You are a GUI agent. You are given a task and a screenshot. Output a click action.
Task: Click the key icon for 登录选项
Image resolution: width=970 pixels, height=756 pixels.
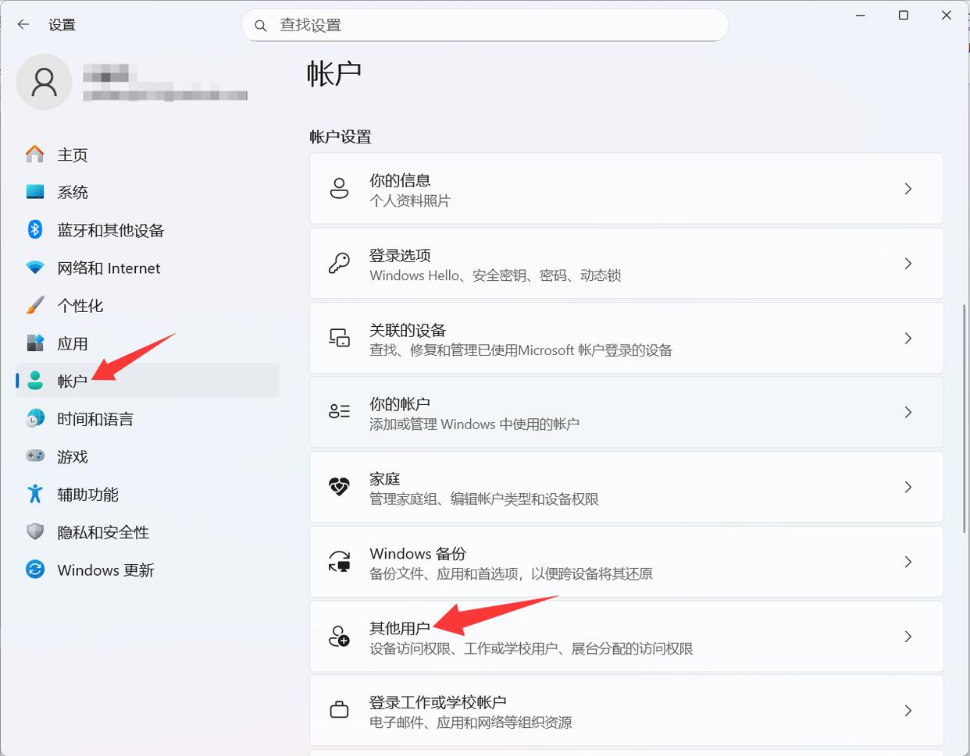click(339, 264)
